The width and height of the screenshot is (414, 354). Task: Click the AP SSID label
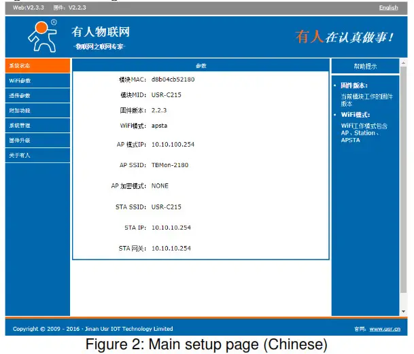point(133,165)
